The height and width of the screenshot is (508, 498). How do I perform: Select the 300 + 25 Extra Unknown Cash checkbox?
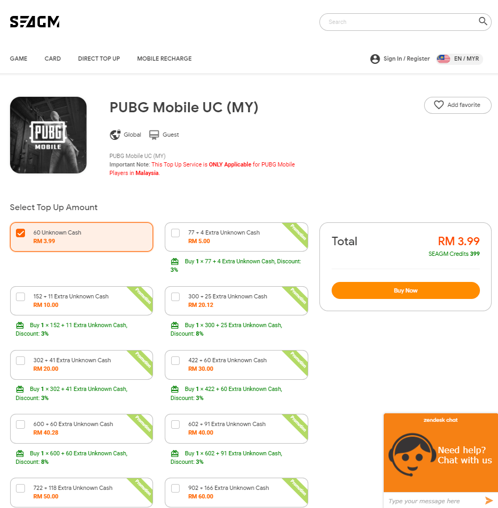point(175,297)
